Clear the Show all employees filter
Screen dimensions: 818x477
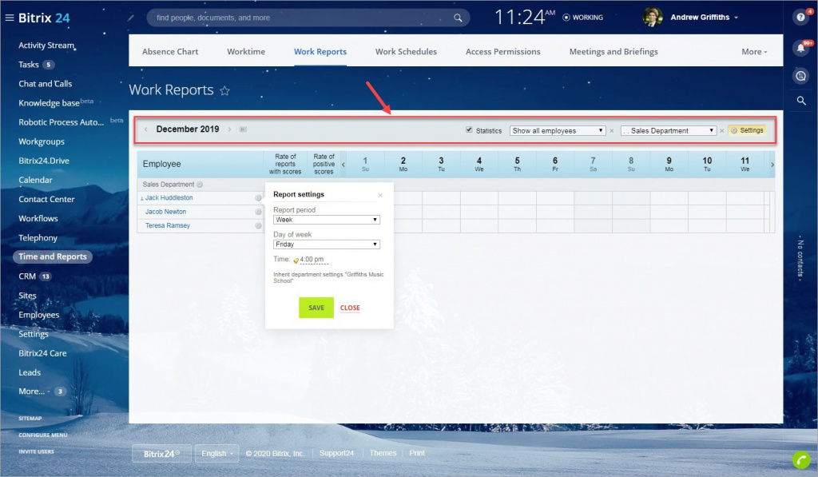tap(611, 131)
